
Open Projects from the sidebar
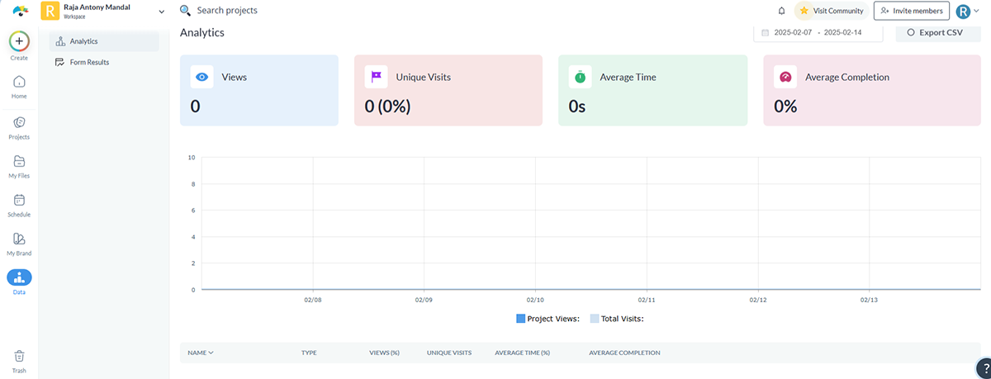pyautogui.click(x=19, y=127)
